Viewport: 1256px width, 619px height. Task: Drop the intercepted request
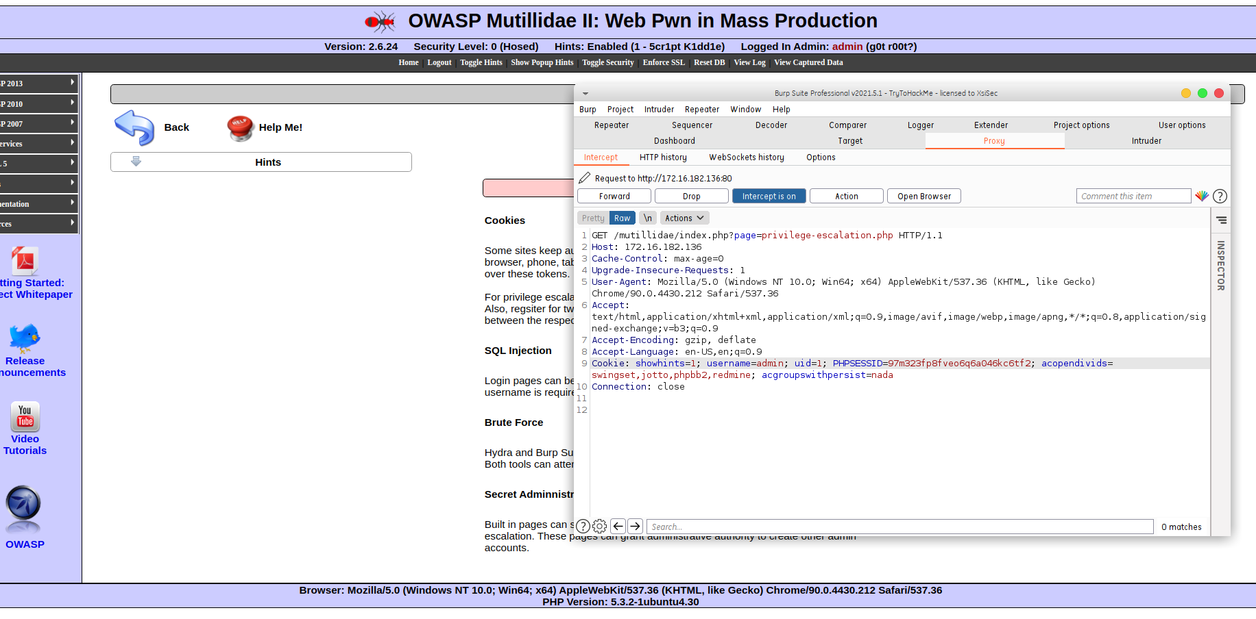coord(692,196)
